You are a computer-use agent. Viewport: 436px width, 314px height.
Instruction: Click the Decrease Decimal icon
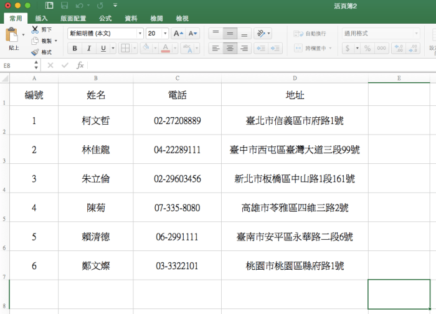click(412, 49)
